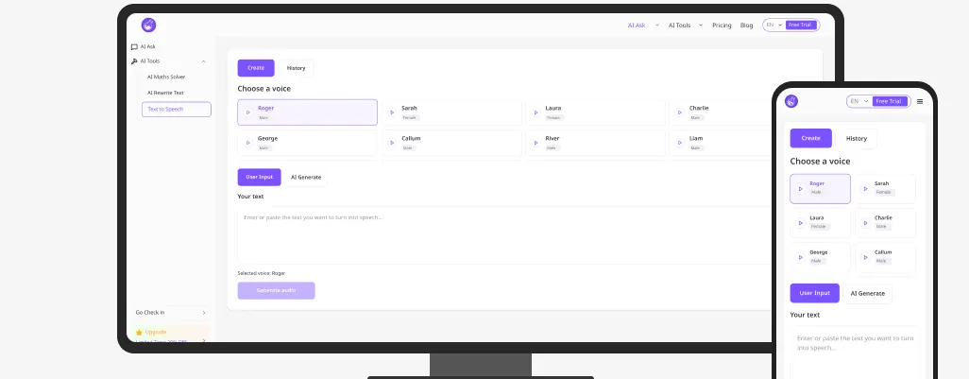
Task: Play the Callum voice preview on the phone
Action: 865,257
